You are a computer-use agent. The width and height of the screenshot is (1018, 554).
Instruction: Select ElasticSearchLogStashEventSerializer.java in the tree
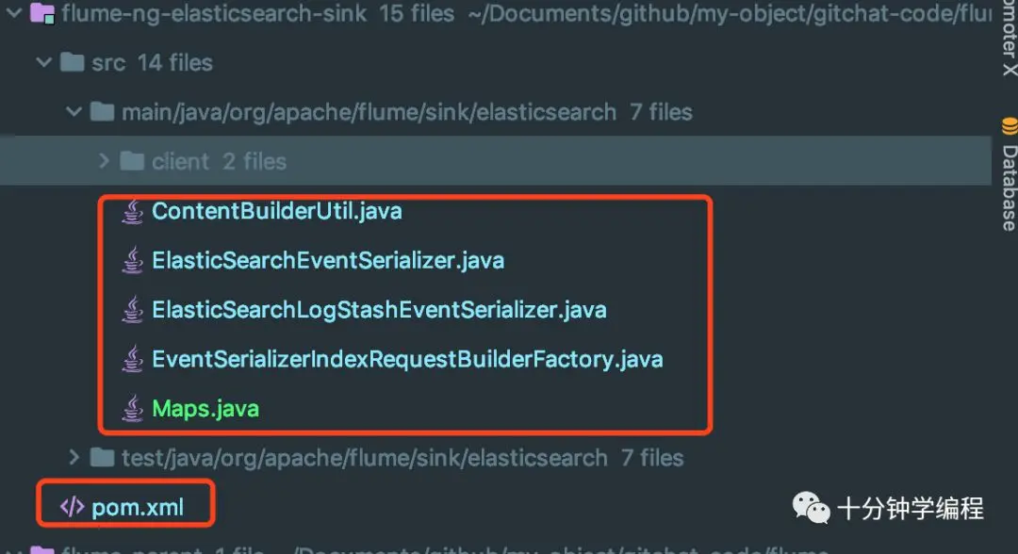point(379,310)
